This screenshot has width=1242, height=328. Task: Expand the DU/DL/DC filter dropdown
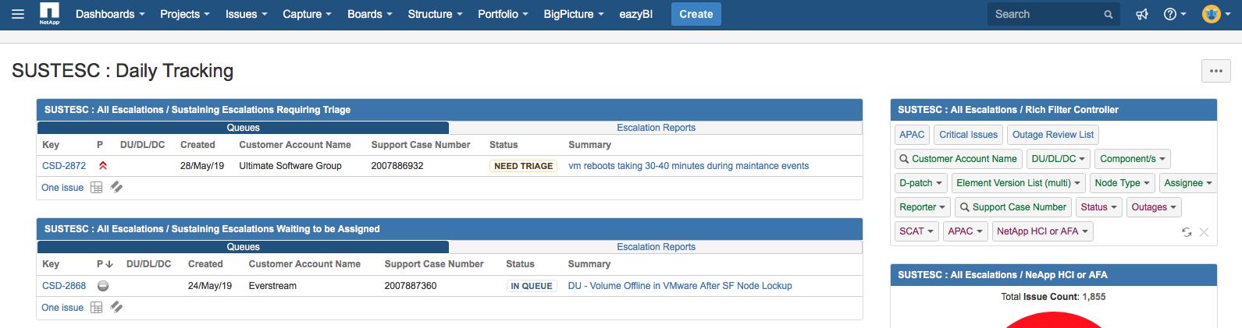1058,159
